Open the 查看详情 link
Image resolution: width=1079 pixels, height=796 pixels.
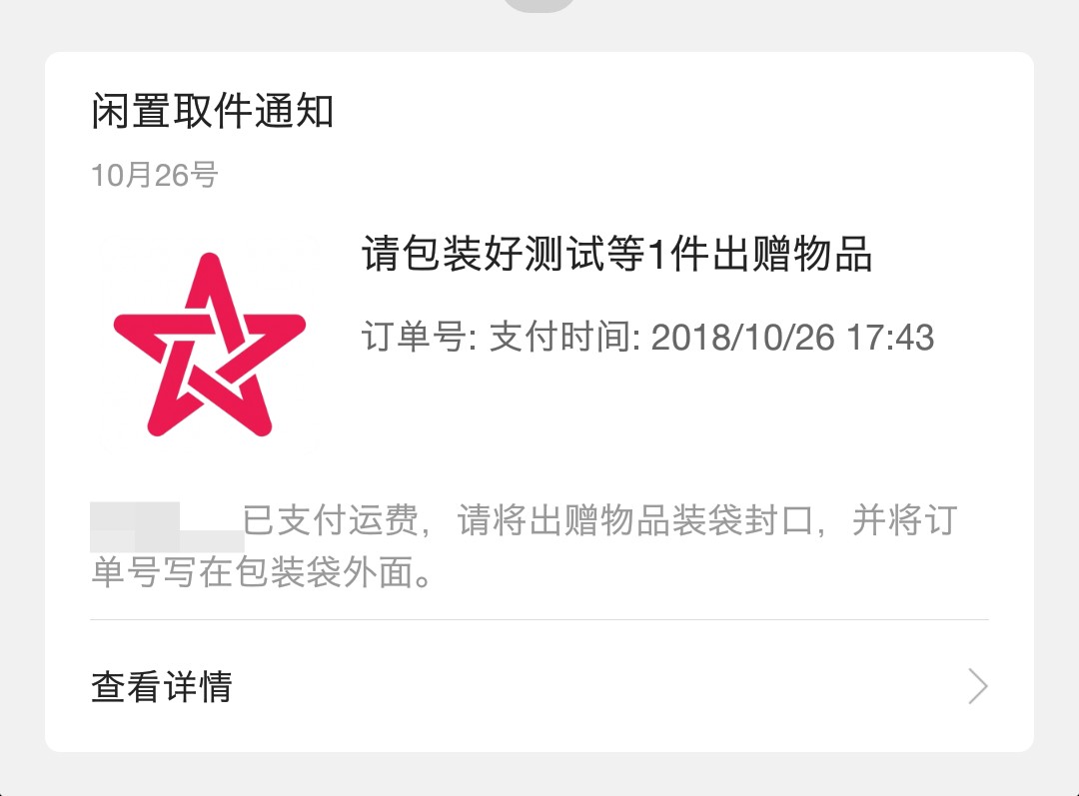coord(162,686)
